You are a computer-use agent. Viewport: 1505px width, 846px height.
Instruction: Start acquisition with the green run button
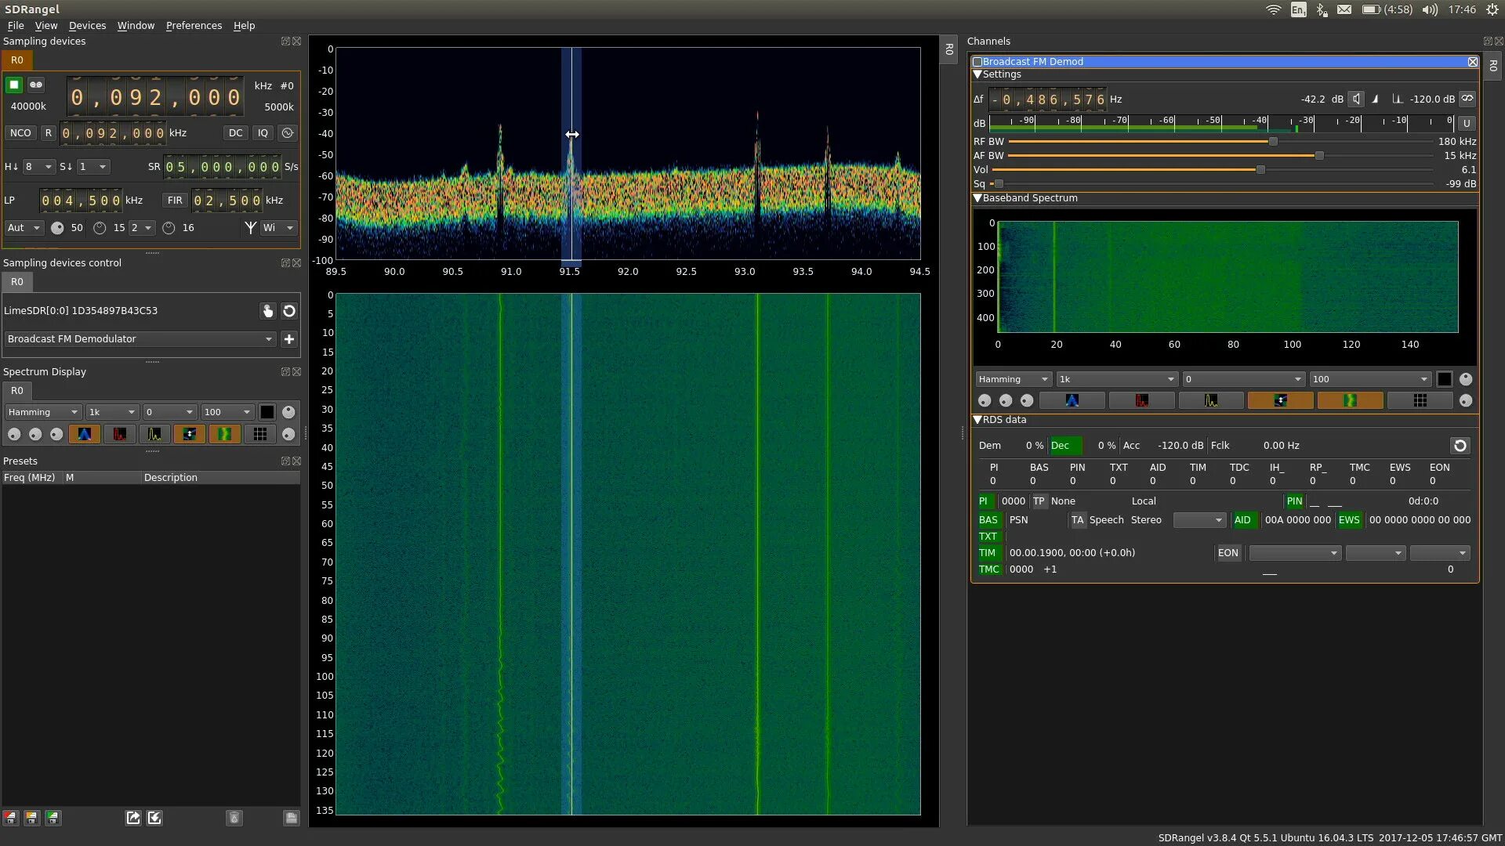(13, 85)
